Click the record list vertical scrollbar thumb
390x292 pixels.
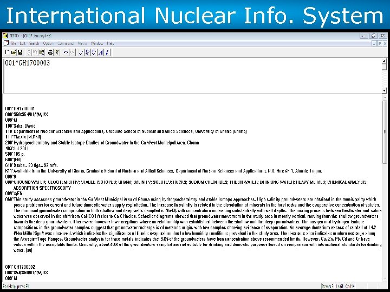385,132
